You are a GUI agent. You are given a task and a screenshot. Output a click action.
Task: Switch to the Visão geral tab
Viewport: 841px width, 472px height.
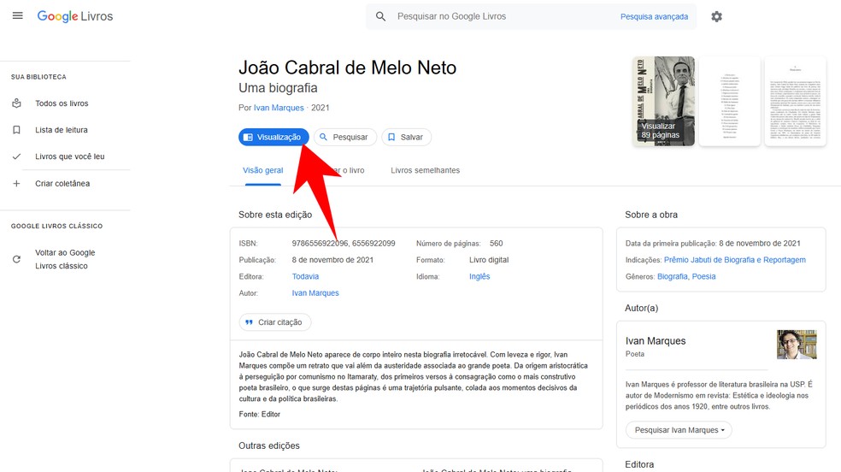click(x=263, y=170)
